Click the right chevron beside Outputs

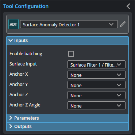(11, 126)
